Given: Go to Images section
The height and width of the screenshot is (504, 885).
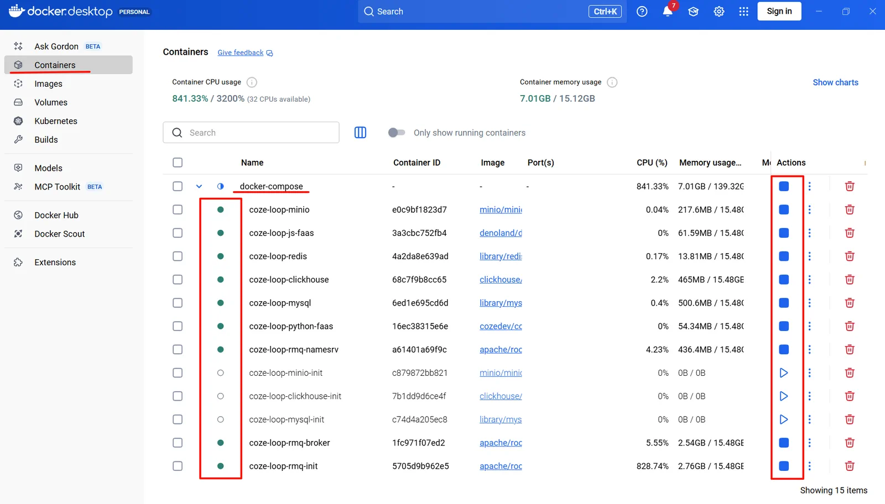Looking at the screenshot, I should tap(69, 84).
